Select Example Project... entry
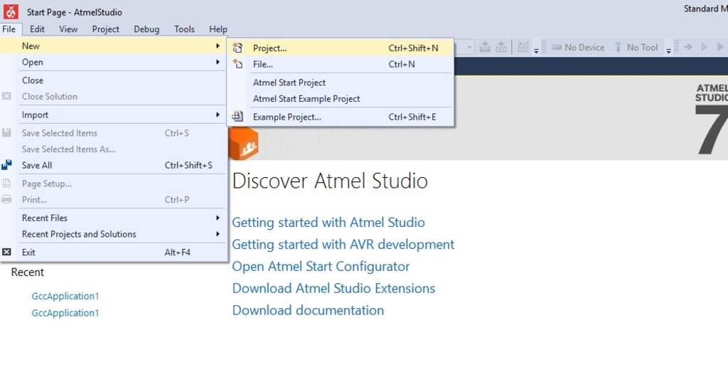Image resolution: width=728 pixels, height=377 pixels. point(341,117)
